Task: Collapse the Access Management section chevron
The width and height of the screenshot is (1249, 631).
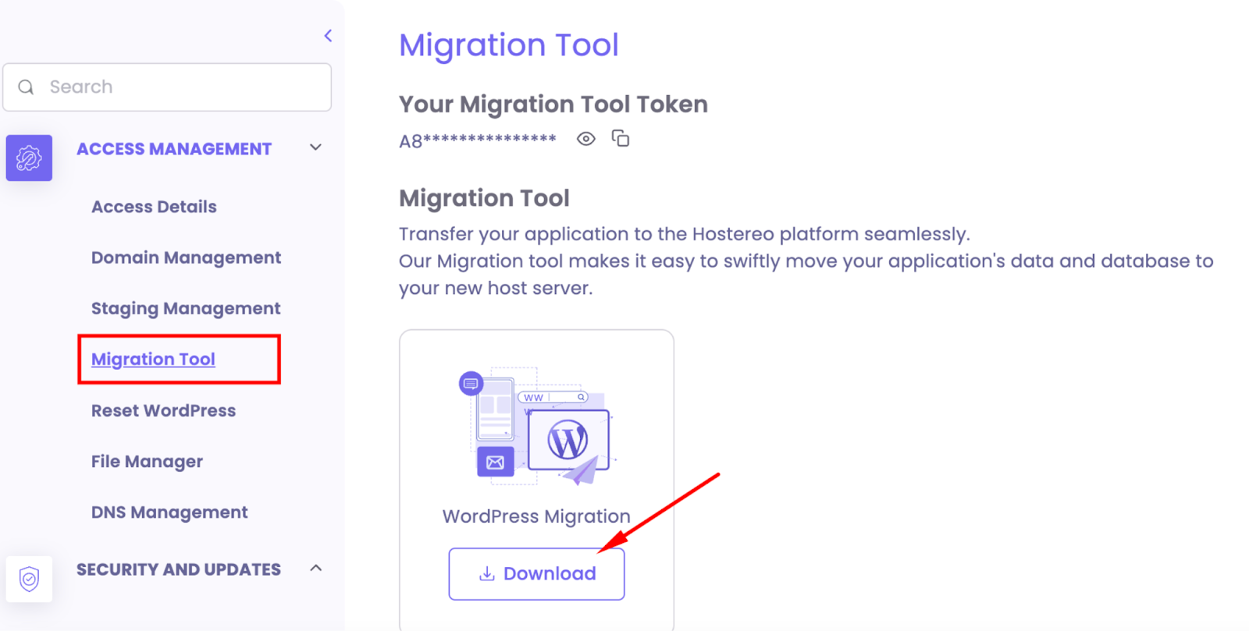Action: [315, 147]
